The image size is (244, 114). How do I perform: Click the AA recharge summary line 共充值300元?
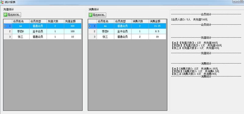[x=195, y=43]
